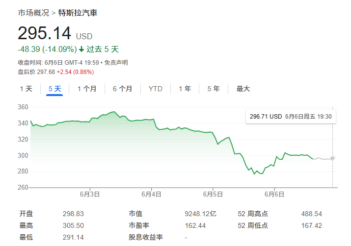
Task: Show the 1 个月 chart range
Action: [x=87, y=89]
